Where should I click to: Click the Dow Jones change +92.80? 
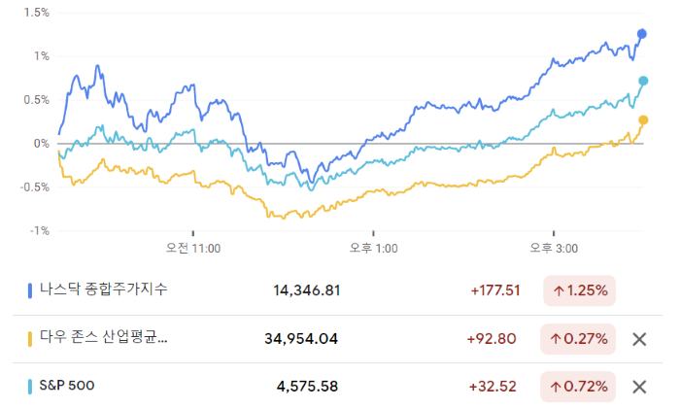click(493, 339)
